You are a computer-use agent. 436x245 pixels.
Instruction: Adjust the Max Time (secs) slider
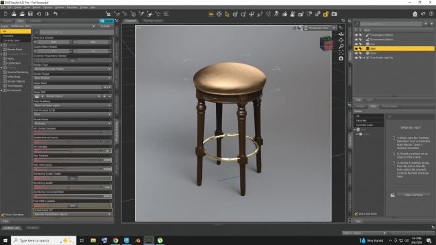coord(72,169)
